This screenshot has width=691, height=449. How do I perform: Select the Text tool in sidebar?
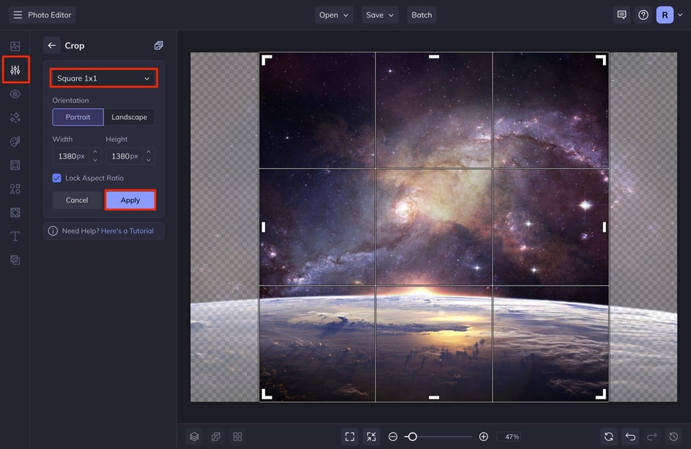15,236
